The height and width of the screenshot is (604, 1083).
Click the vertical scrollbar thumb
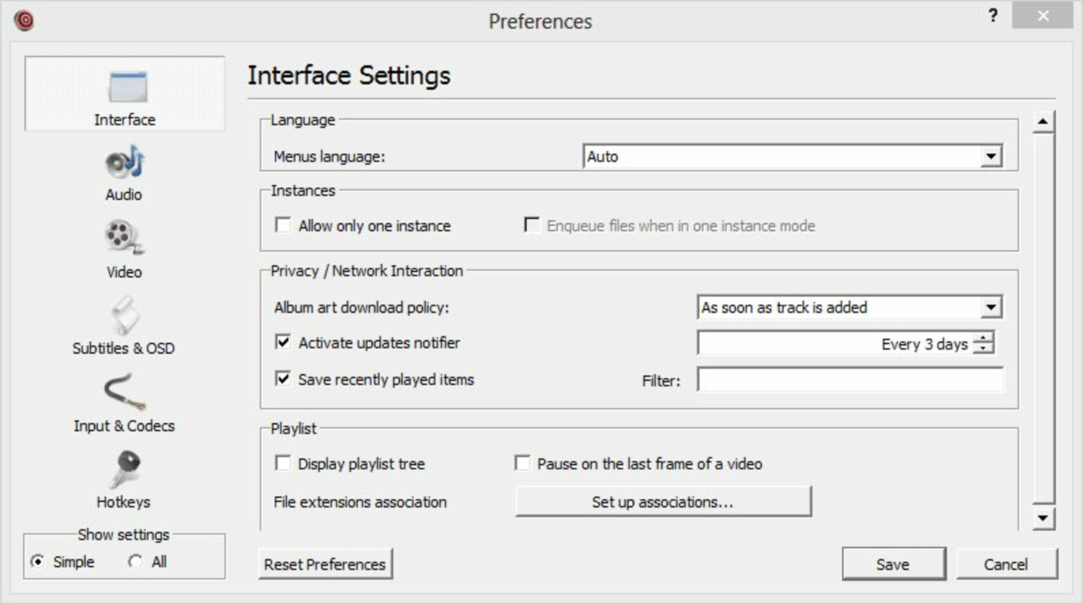[x=1043, y=317]
